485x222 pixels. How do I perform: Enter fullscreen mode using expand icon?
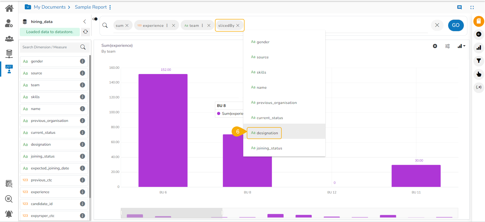(472, 7)
